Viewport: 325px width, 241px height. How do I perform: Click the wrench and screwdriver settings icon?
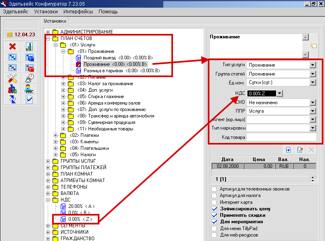(12, 78)
